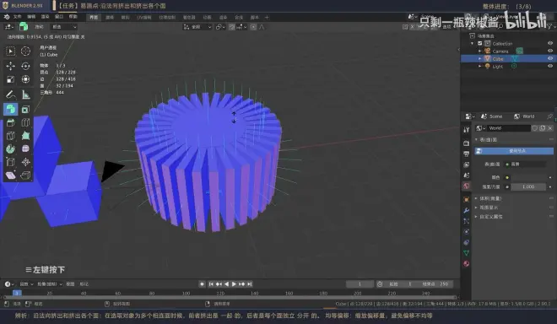Select the Shrink/Fatten tool

[25, 162]
